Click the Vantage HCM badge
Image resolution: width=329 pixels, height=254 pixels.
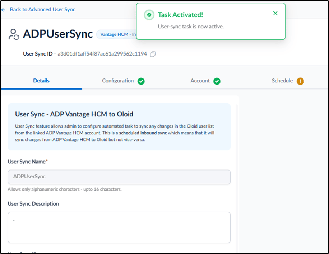116,34
